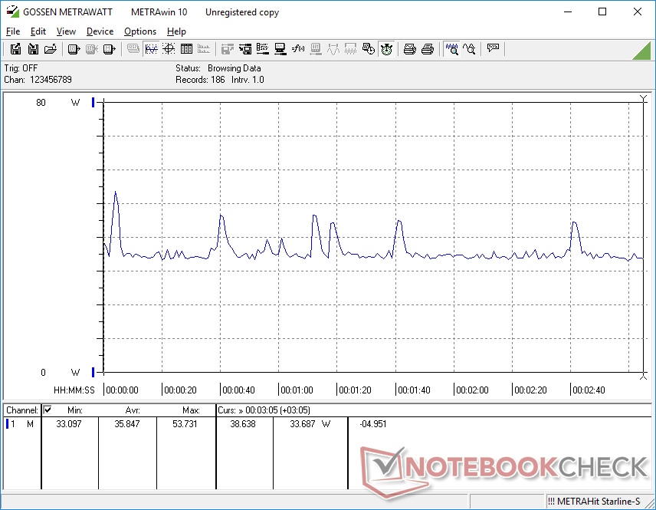656x510 pixels.
Task: Click the Avr value 35.847
Action: [x=127, y=424]
